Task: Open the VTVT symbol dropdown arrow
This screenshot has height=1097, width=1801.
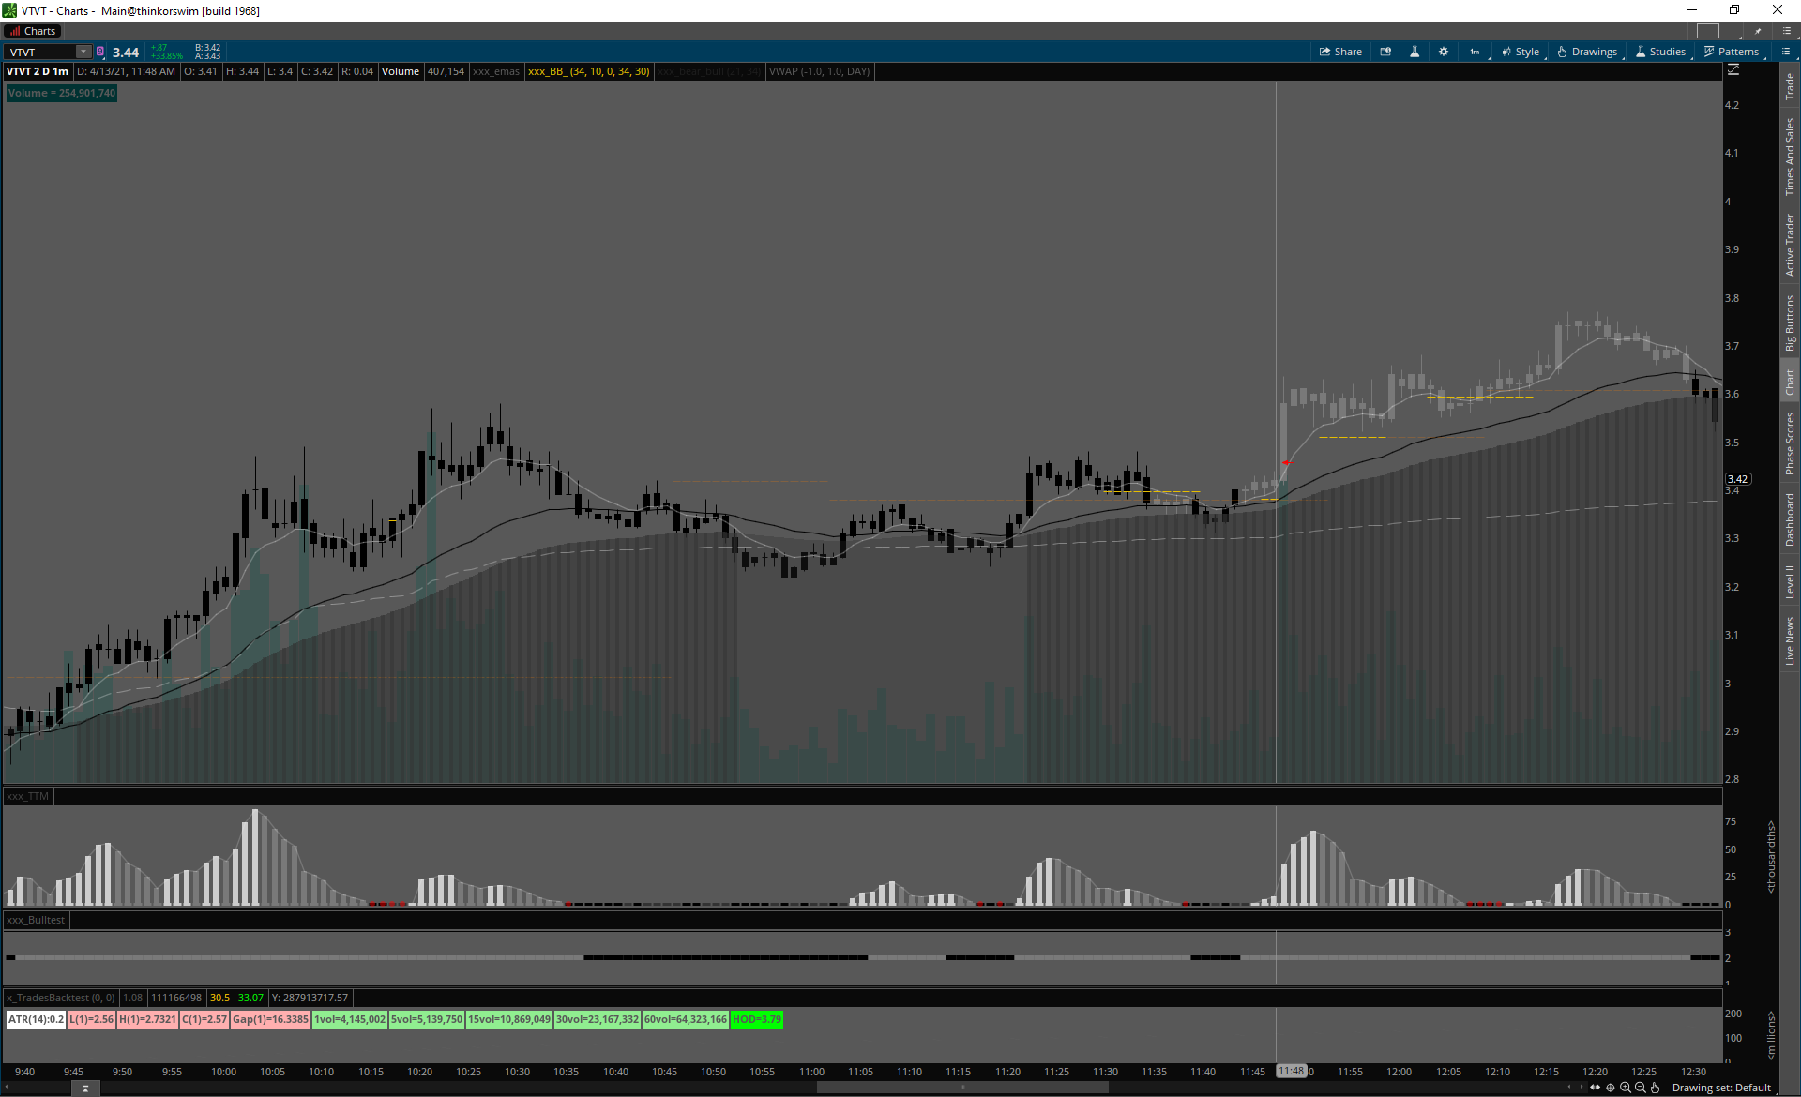Action: 83,52
